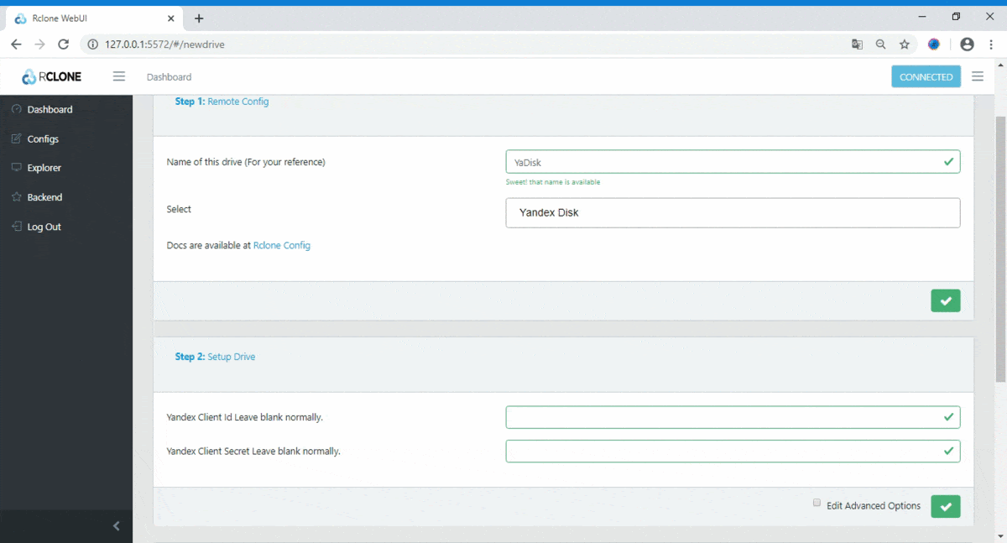Viewport: 1007px width, 543px height.
Task: Confirm Step 2 with green checkmark button
Action: point(946,506)
